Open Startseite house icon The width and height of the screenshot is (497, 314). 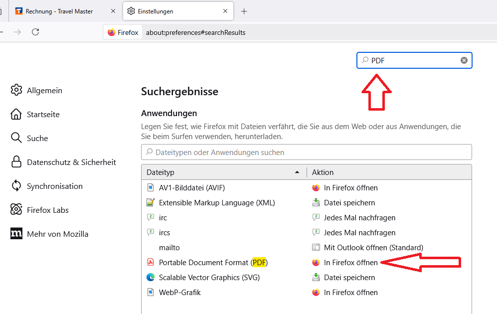tap(16, 114)
